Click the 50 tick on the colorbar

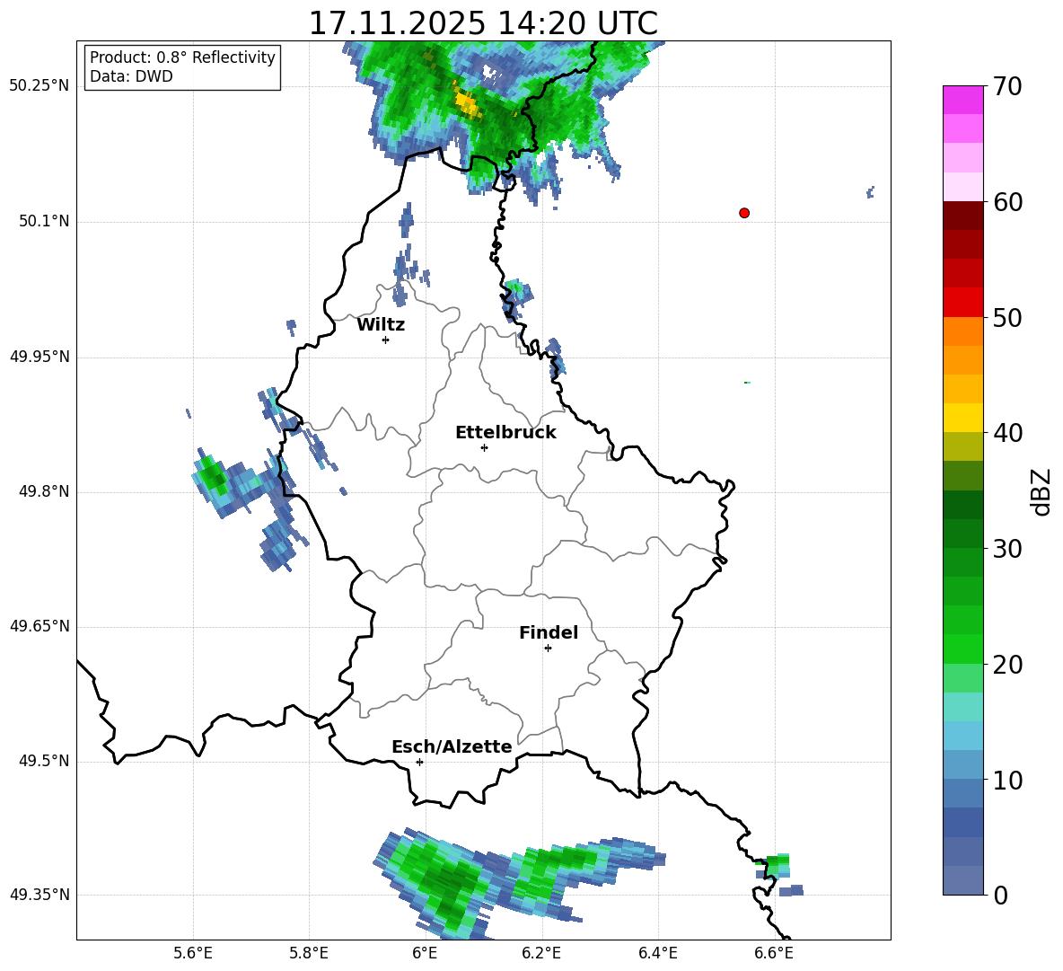(1007, 317)
